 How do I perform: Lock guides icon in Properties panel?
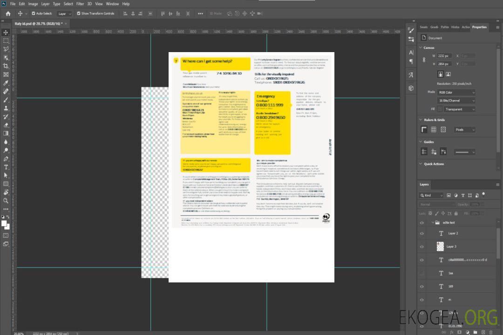433,152
